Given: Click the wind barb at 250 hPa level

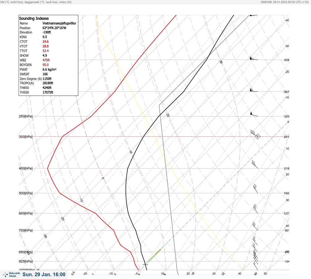Looking at the screenshot, I should pos(254,114).
